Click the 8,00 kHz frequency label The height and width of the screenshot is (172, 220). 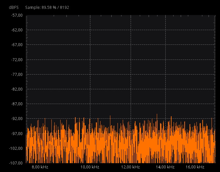pos(40,167)
